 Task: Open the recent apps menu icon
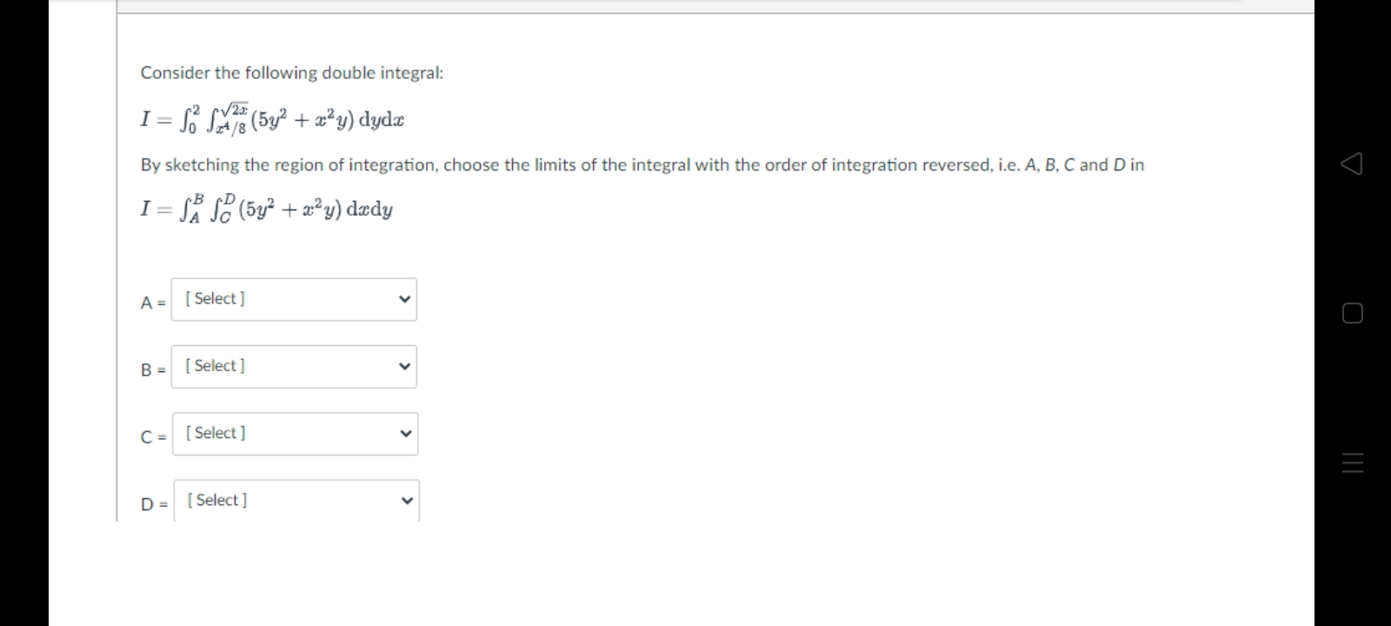[1350, 466]
